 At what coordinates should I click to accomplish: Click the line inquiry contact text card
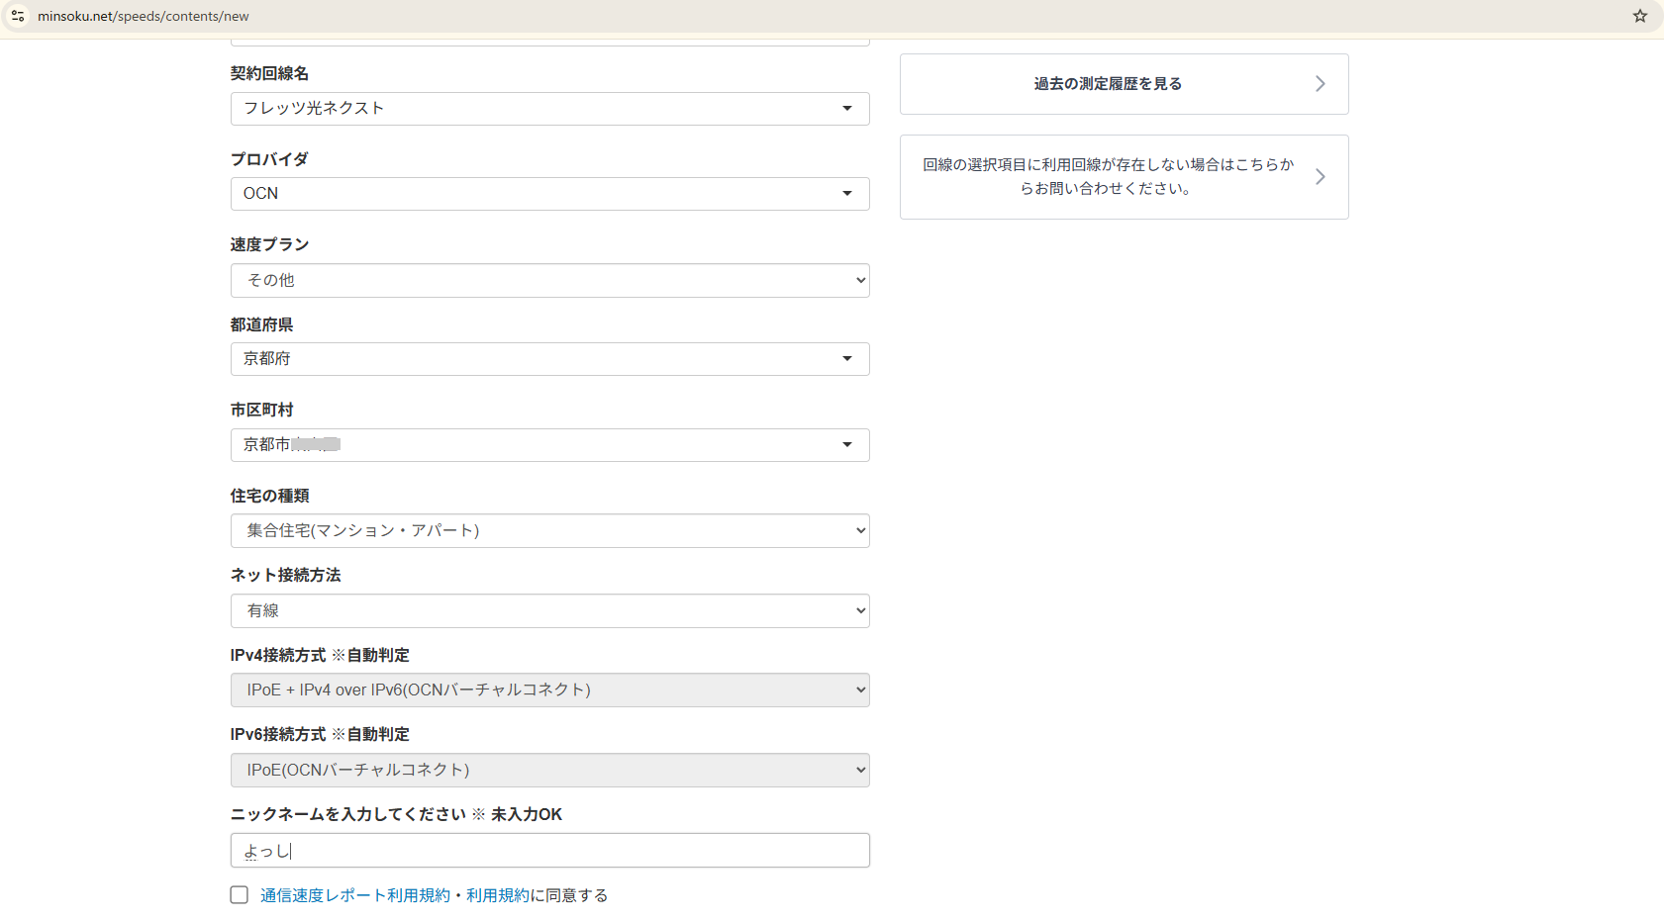coord(1108,177)
